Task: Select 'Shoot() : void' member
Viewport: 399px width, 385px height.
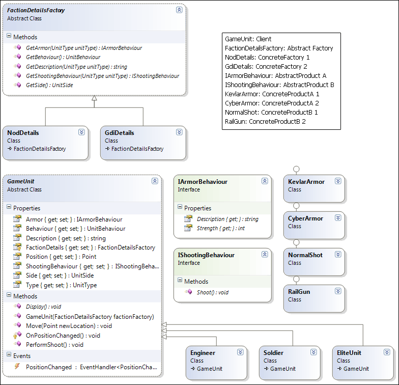Action: click(213, 292)
